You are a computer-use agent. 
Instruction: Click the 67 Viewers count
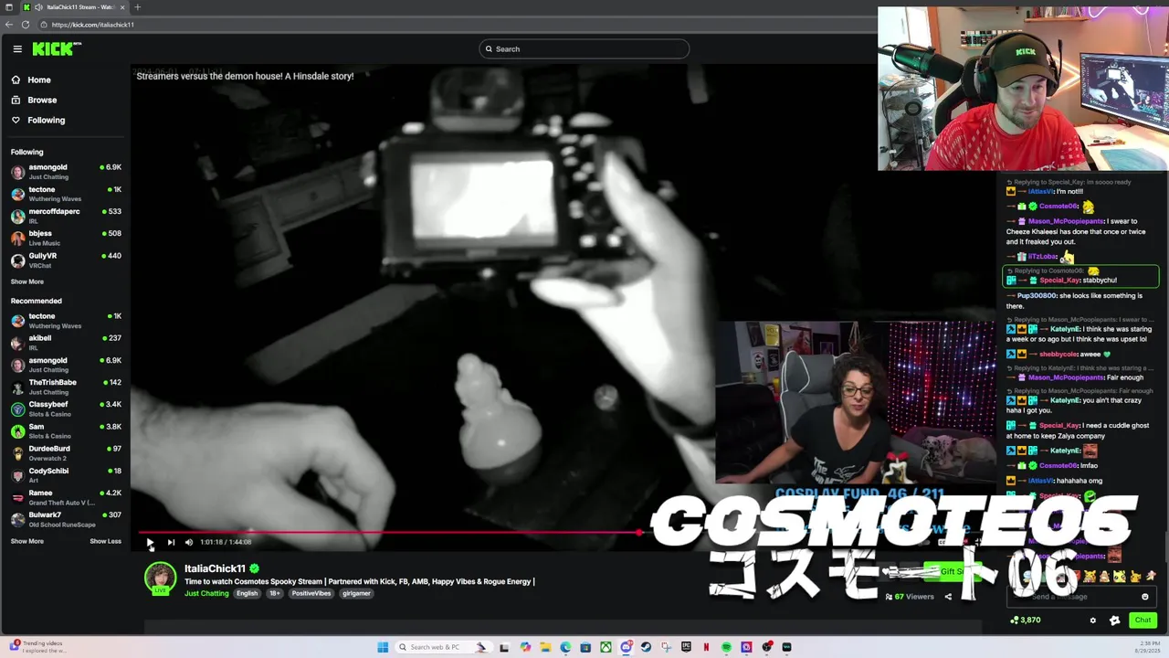909,597
